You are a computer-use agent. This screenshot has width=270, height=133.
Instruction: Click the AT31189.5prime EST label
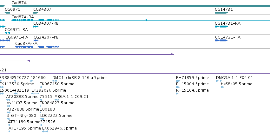click(24, 122)
